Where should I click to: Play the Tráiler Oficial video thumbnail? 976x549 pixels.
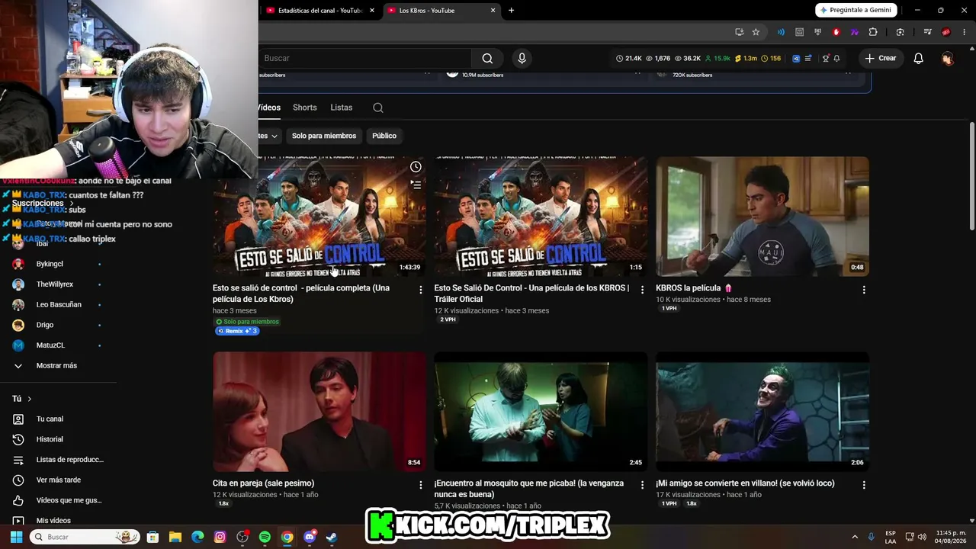click(541, 217)
